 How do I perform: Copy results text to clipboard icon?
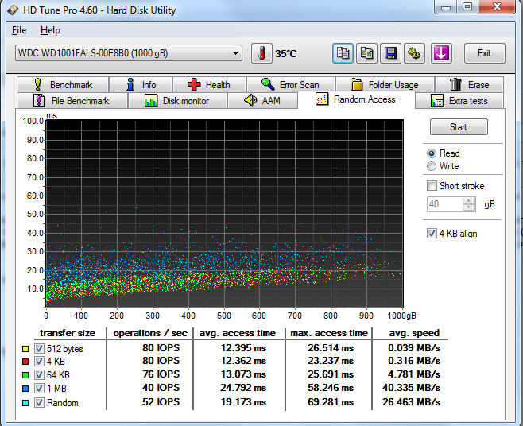343,53
